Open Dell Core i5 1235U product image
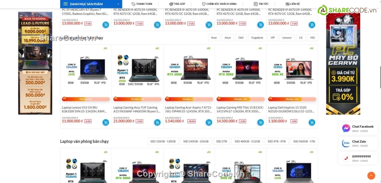The image size is (381, 183). point(292,70)
